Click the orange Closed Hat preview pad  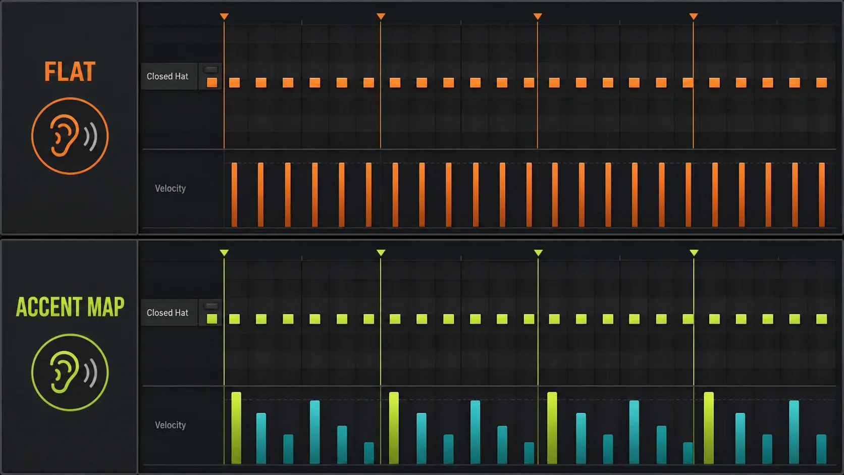point(212,82)
